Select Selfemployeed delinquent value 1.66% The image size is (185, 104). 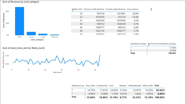click(138, 94)
